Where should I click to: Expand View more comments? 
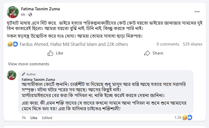pyautogui.click(x=28, y=64)
